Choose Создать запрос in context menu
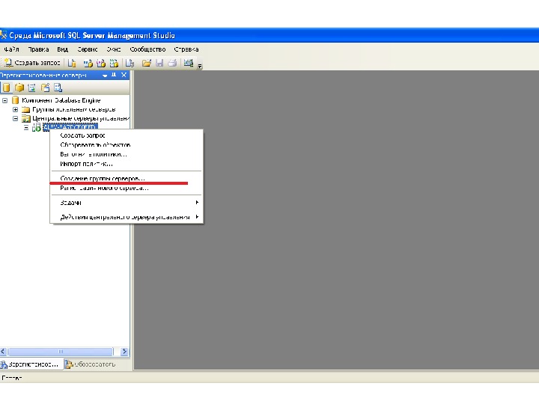The image size is (539, 404). [x=127, y=135]
